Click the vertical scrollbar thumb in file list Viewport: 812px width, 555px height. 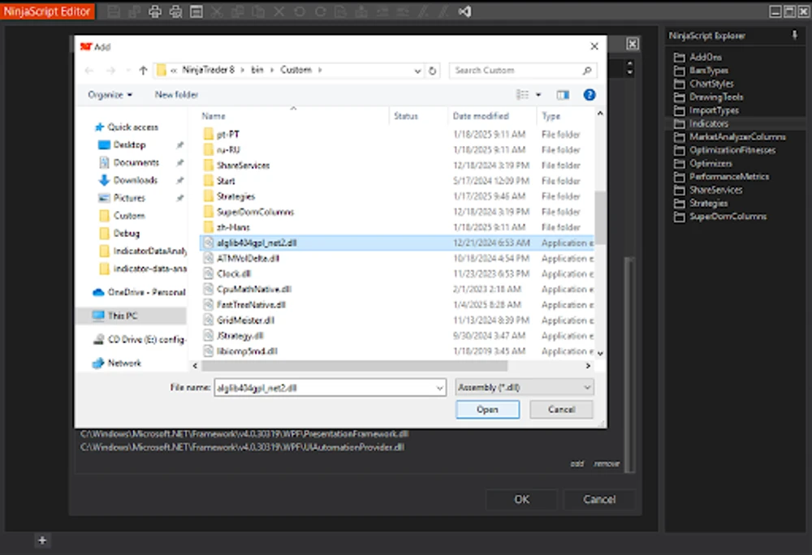(x=600, y=217)
